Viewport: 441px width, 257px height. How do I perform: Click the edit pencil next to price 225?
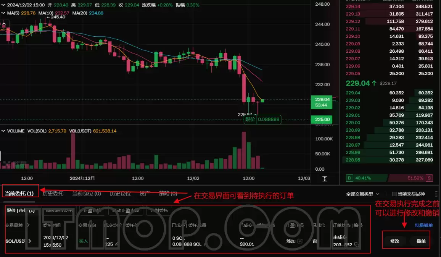click(x=116, y=244)
